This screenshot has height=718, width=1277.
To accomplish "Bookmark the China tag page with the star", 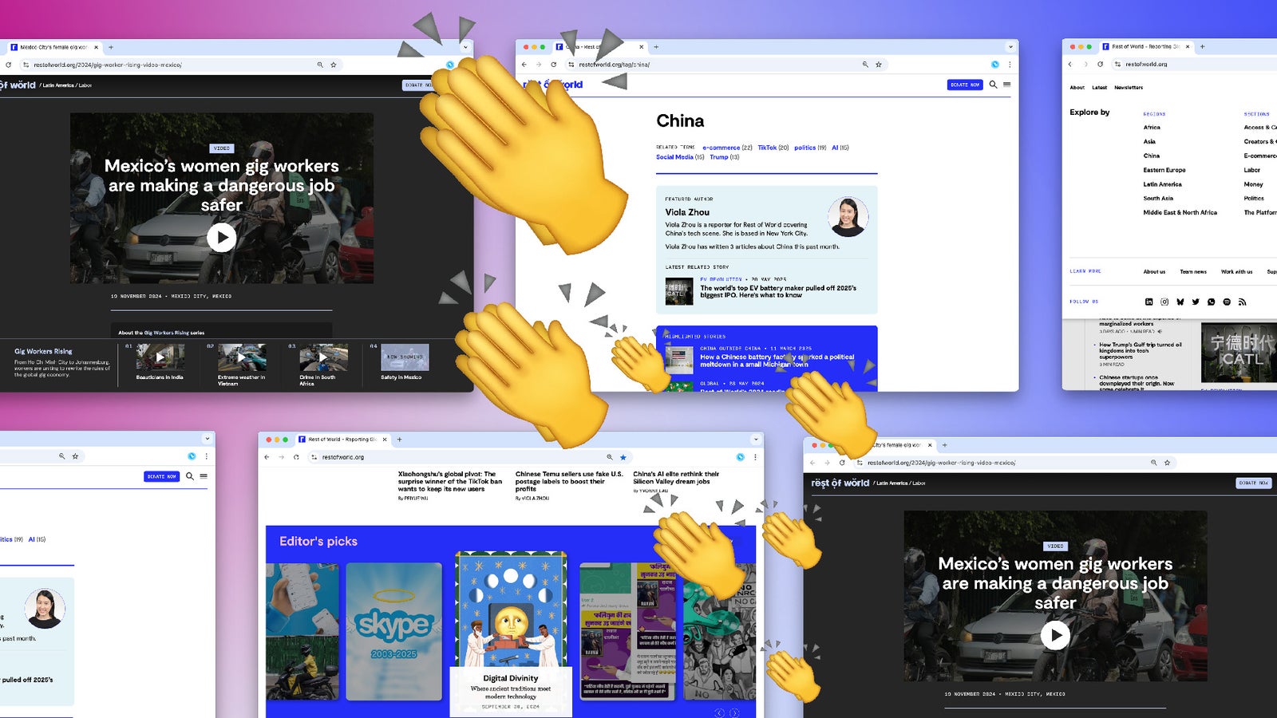I will pyautogui.click(x=879, y=65).
